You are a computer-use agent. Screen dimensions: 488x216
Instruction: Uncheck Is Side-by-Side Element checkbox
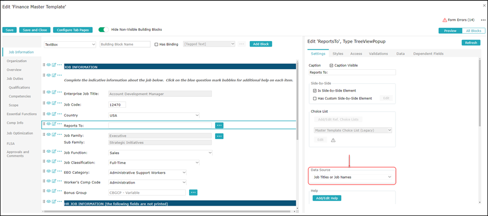315,90
